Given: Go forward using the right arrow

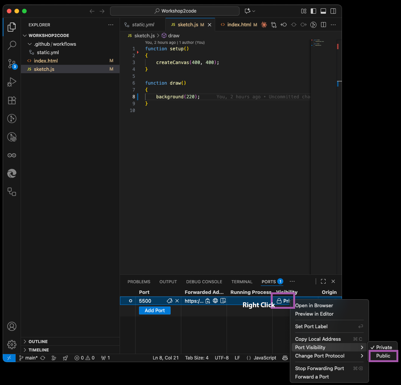Looking at the screenshot, I should click(x=102, y=11).
